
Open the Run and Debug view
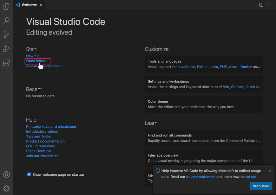tap(6, 49)
